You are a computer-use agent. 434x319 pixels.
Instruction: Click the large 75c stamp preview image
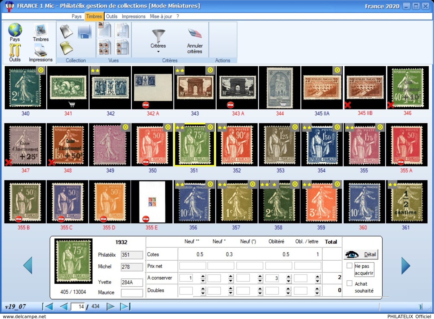point(73,261)
